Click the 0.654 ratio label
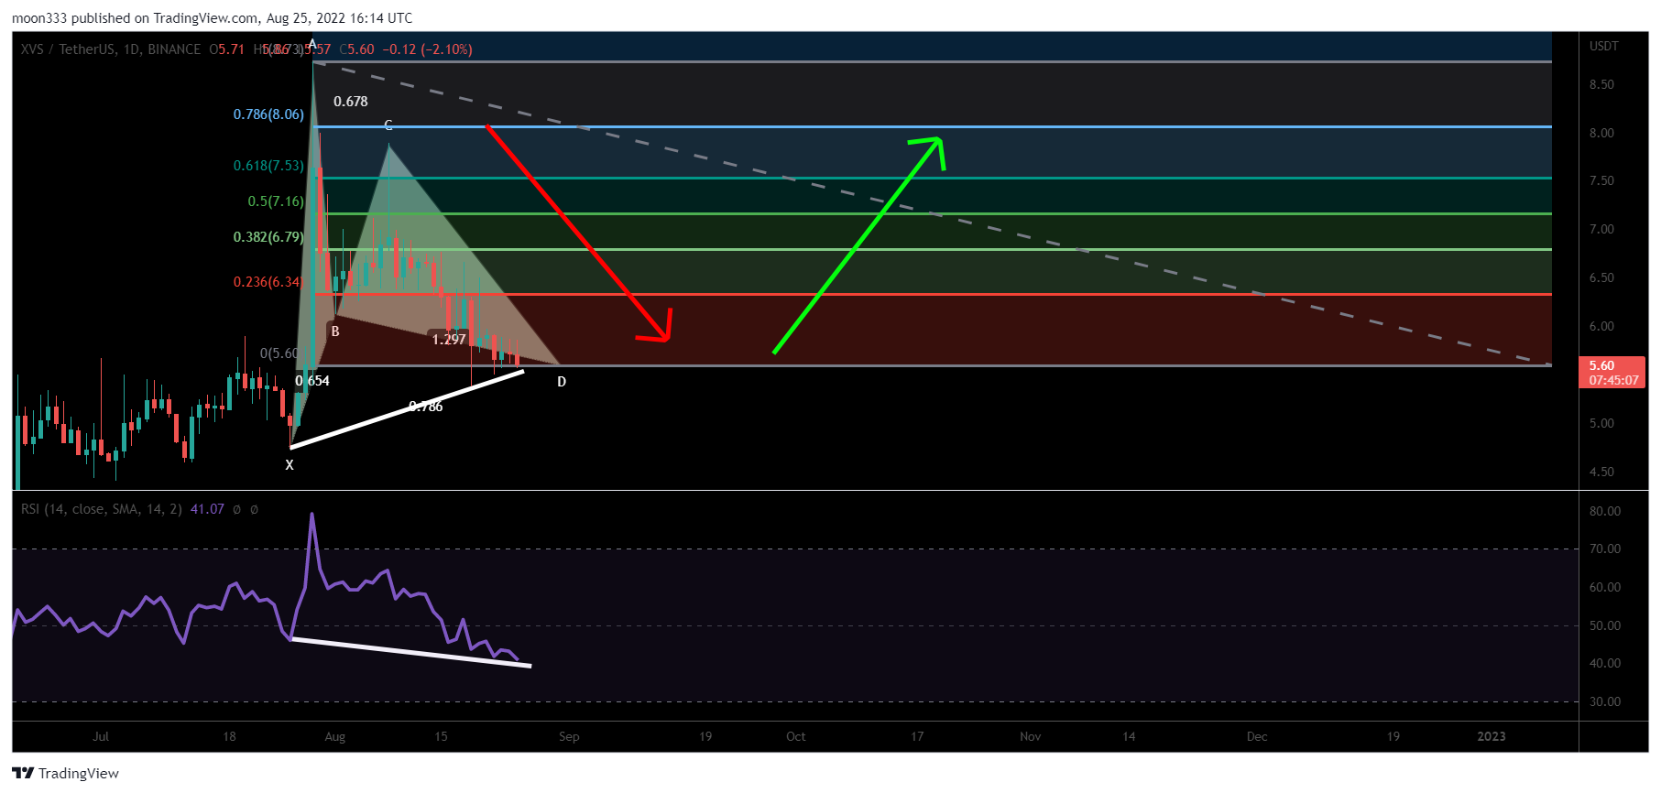The height and width of the screenshot is (793, 1661). (312, 381)
